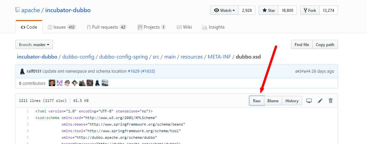This screenshot has height=144, width=367.
Task: Click the eighth contributor avatar landscape photo
Action: click(x=105, y=83)
